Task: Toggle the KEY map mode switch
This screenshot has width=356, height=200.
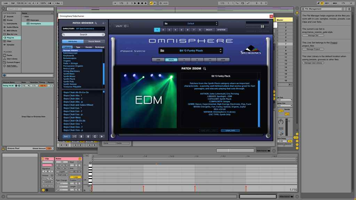Action: point(327,3)
